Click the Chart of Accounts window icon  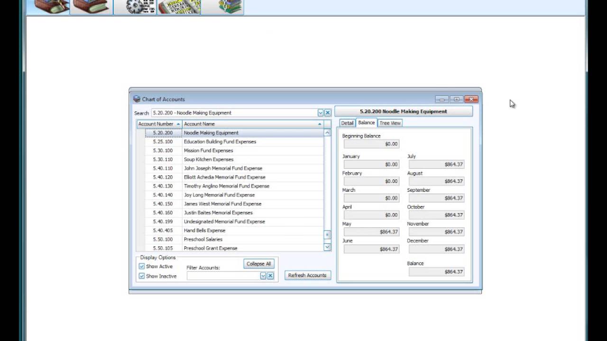point(138,99)
